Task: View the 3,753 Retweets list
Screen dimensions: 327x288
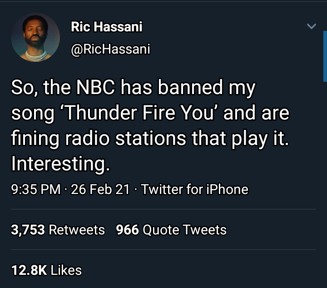Action: tap(58, 230)
